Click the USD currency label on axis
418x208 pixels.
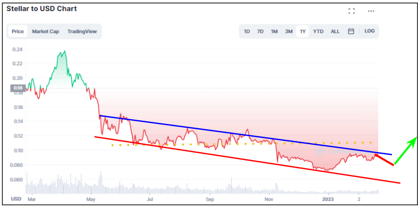(x=15, y=199)
